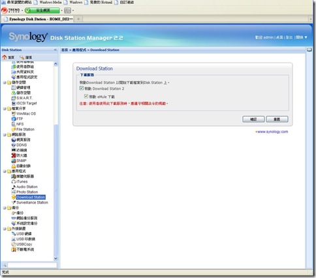Click the USBCopy icon

[x=14, y=244]
